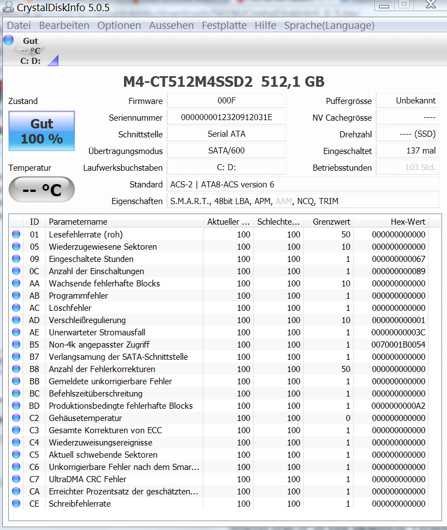This screenshot has width=447, height=530.
Task: Click the Eigenschaften features field
Action: tap(303, 201)
